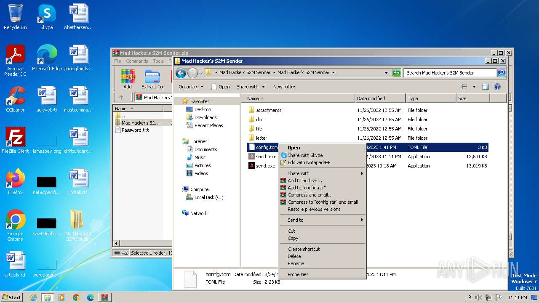Select Copy from context menu

tap(323, 238)
